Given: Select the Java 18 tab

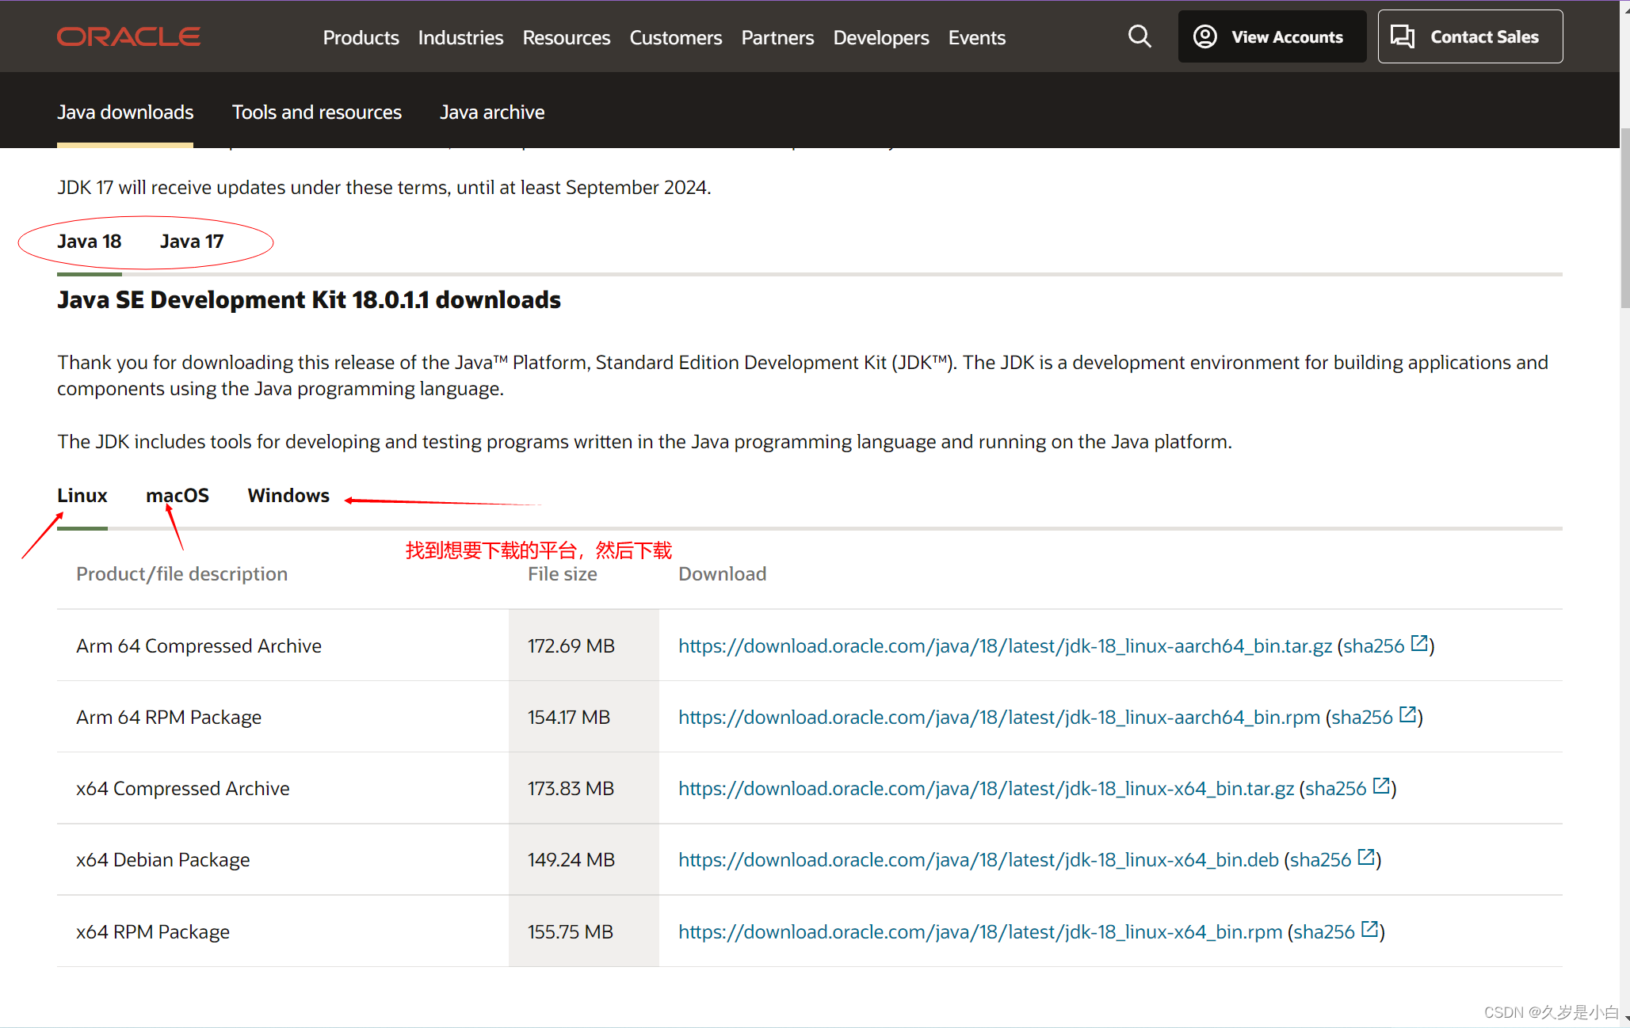Looking at the screenshot, I should coord(90,242).
